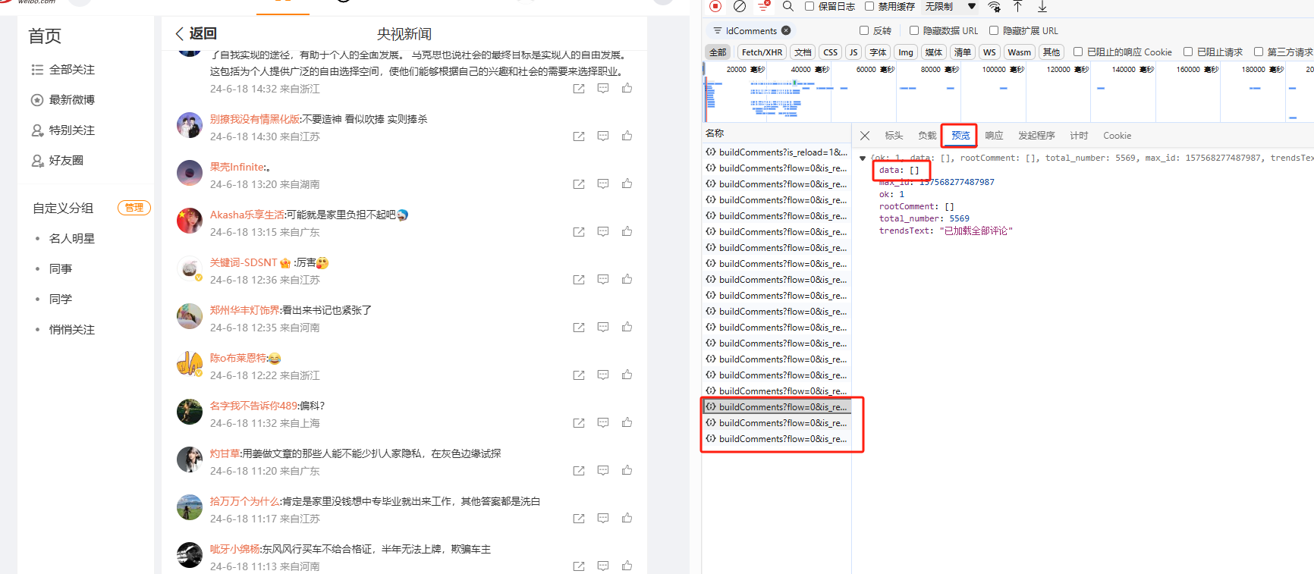Close the request details panel
1314x574 pixels.
[x=865, y=136]
